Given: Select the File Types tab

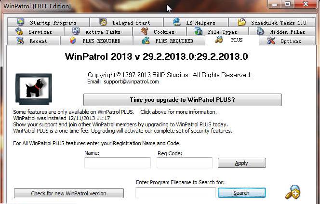Looking at the screenshot, I should [217, 32].
